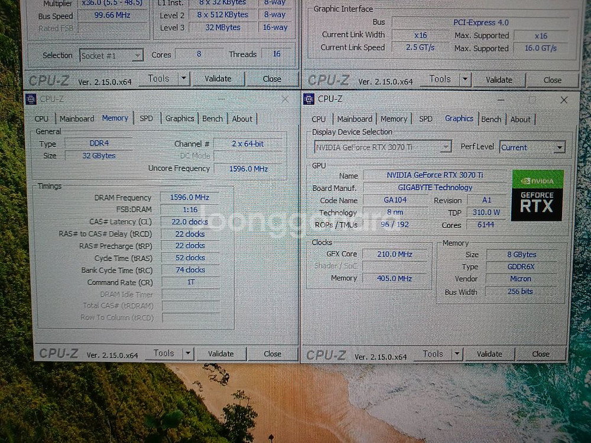591x443 pixels.
Task: Select Memory tab in Memory window
Action: point(115,118)
